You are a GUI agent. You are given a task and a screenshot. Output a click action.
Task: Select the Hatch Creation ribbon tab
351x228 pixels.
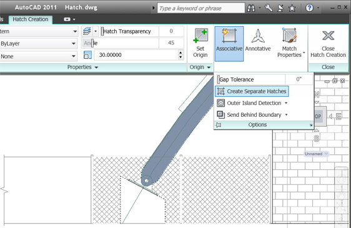click(x=31, y=19)
